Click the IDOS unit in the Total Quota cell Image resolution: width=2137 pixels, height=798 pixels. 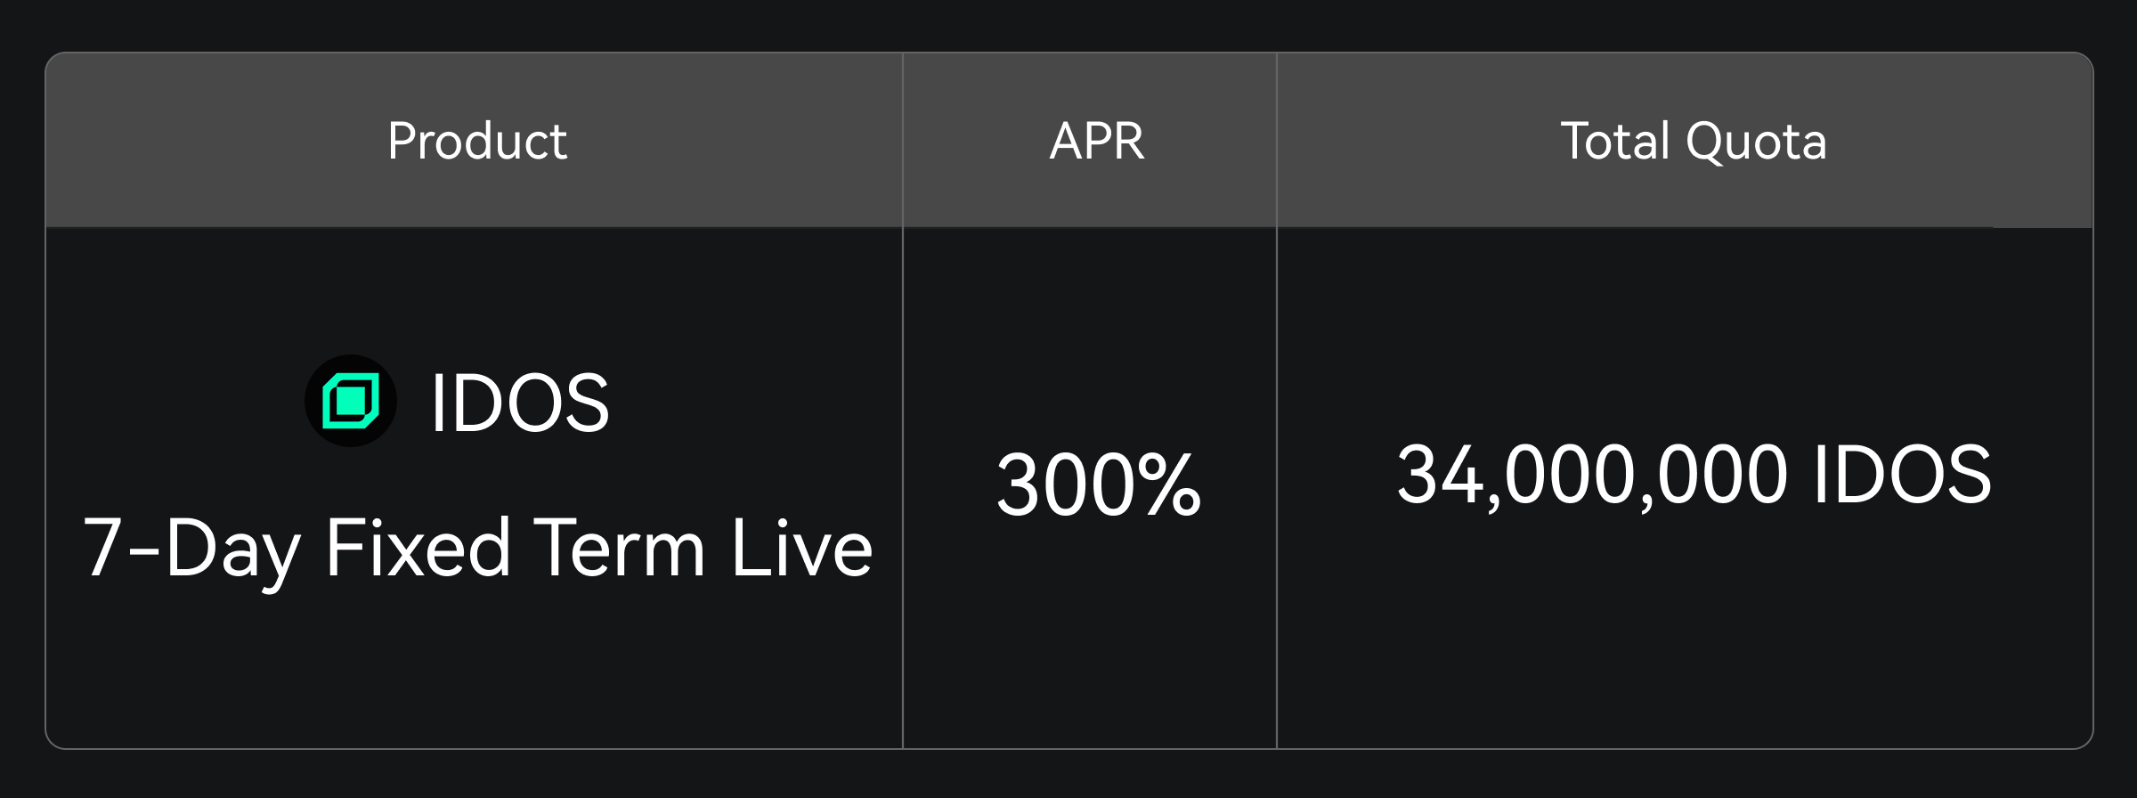point(1902,475)
